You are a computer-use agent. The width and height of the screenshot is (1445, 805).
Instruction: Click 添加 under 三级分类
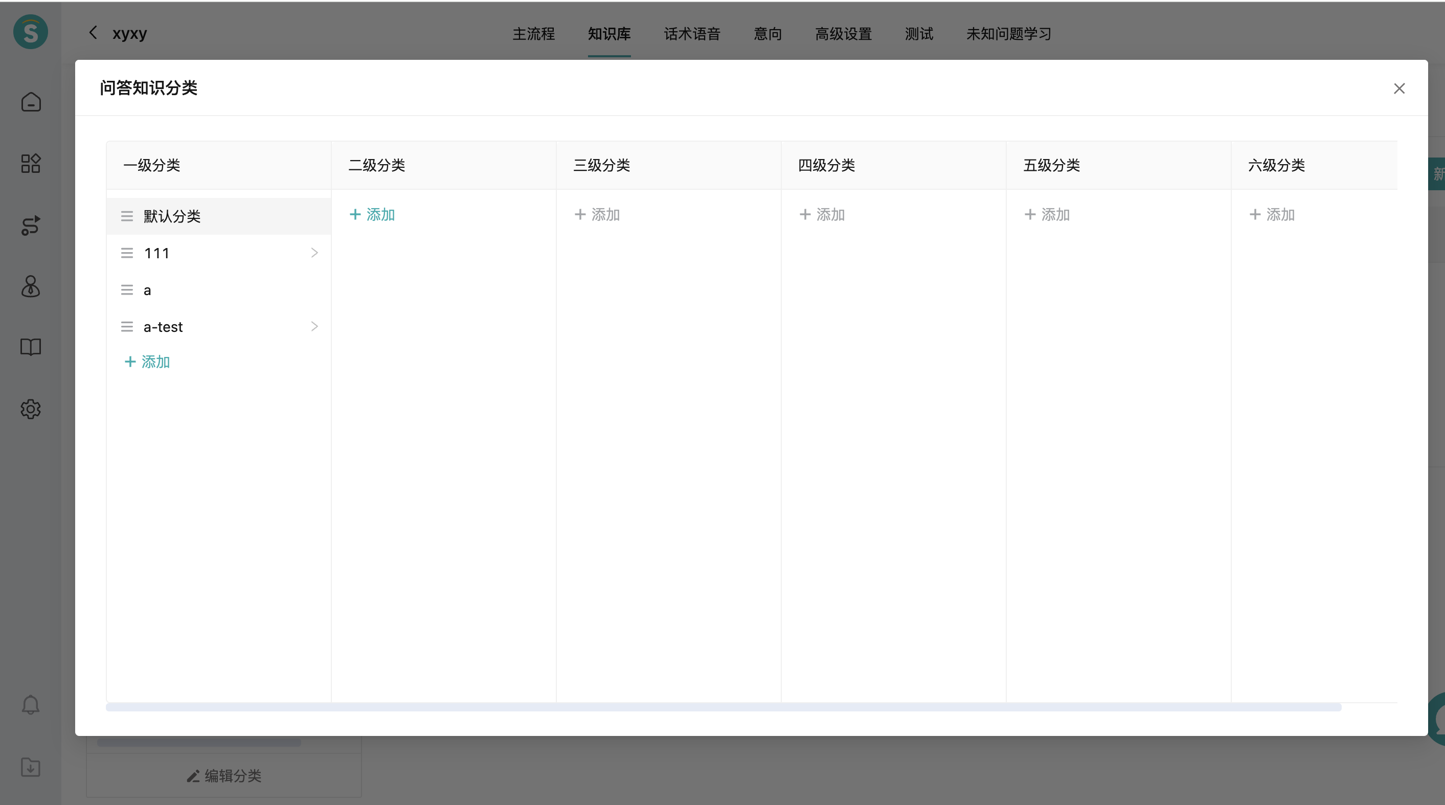point(597,214)
